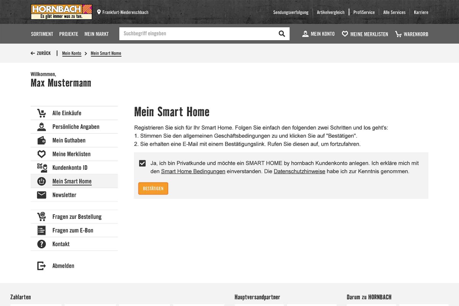
Task: Click Warenkorb text in header
Action: point(416,34)
